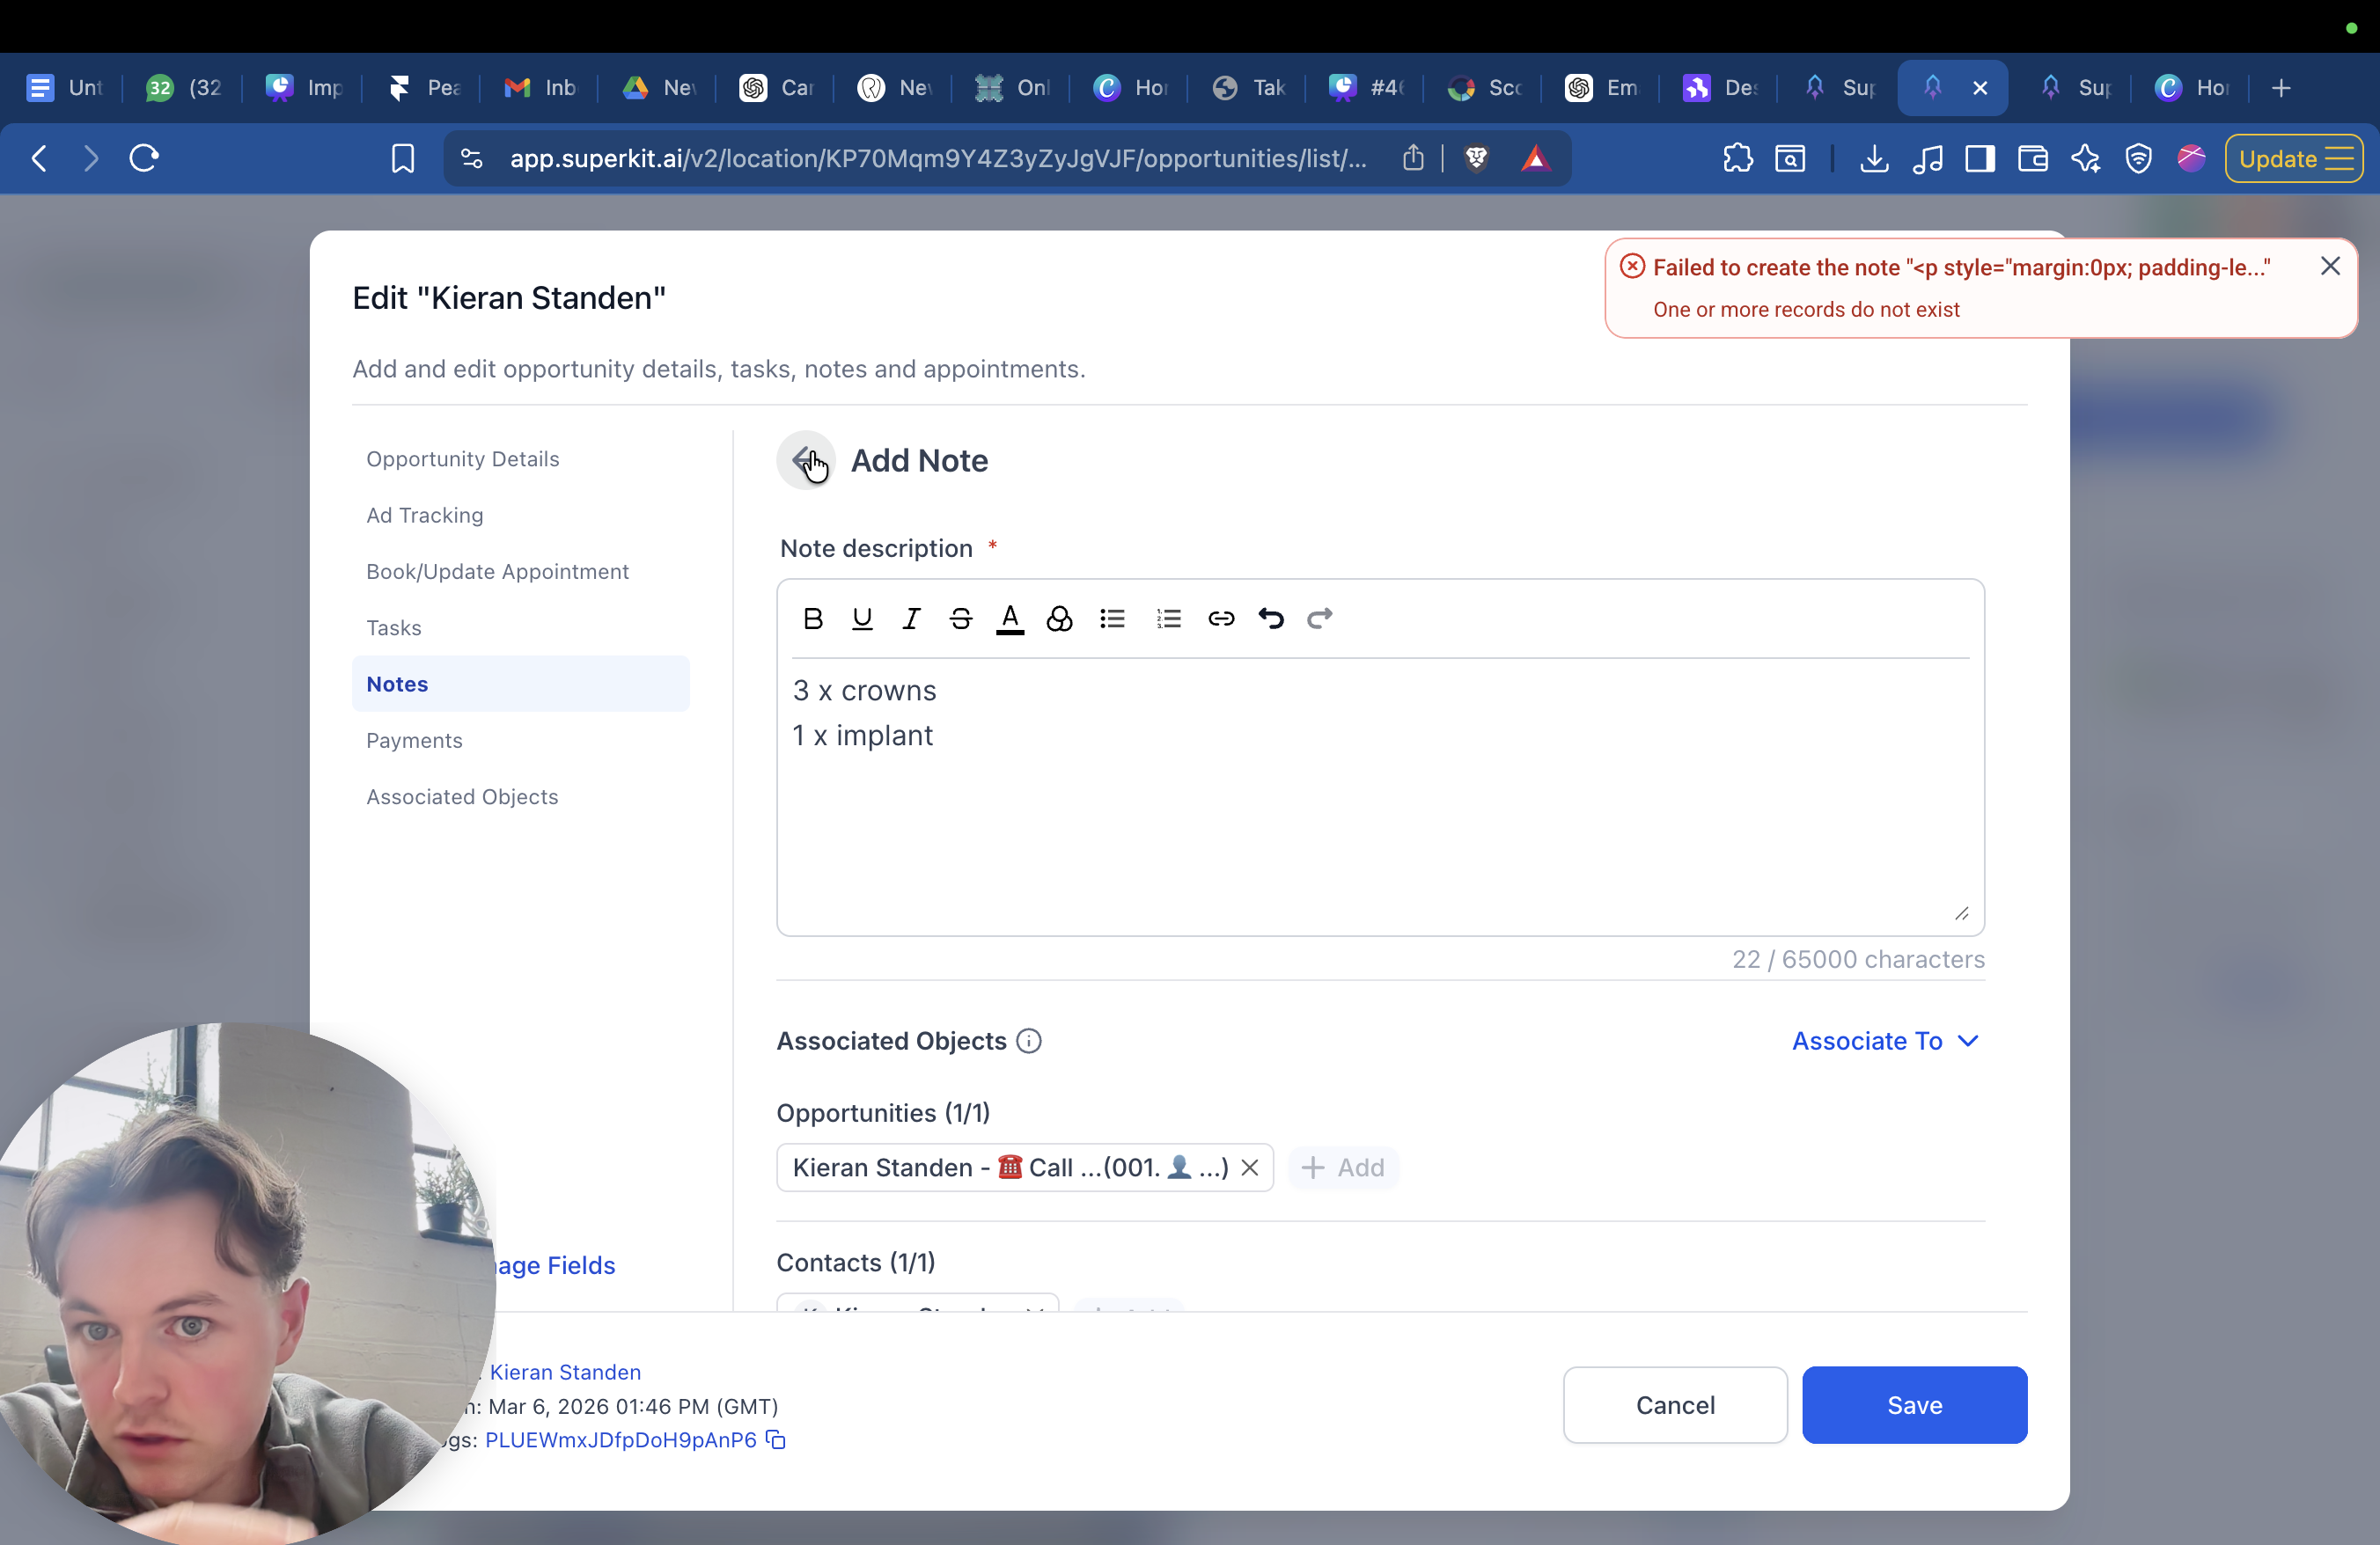The image size is (2380, 1545).
Task: Apply italic formatting to note text
Action: pyautogui.click(x=910, y=619)
